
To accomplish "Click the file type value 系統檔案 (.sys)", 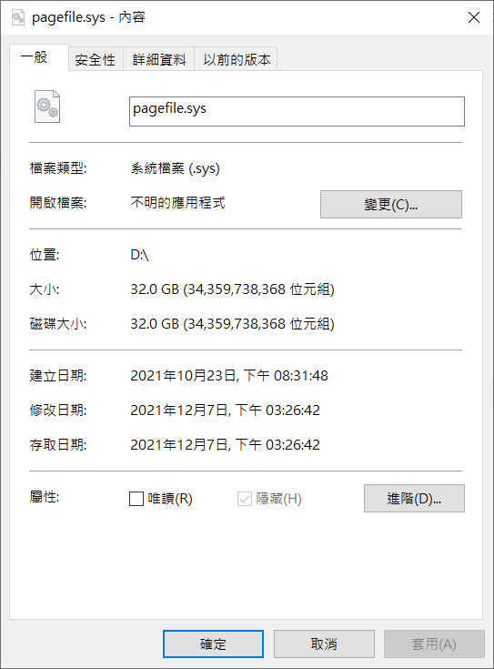I will pos(175,168).
